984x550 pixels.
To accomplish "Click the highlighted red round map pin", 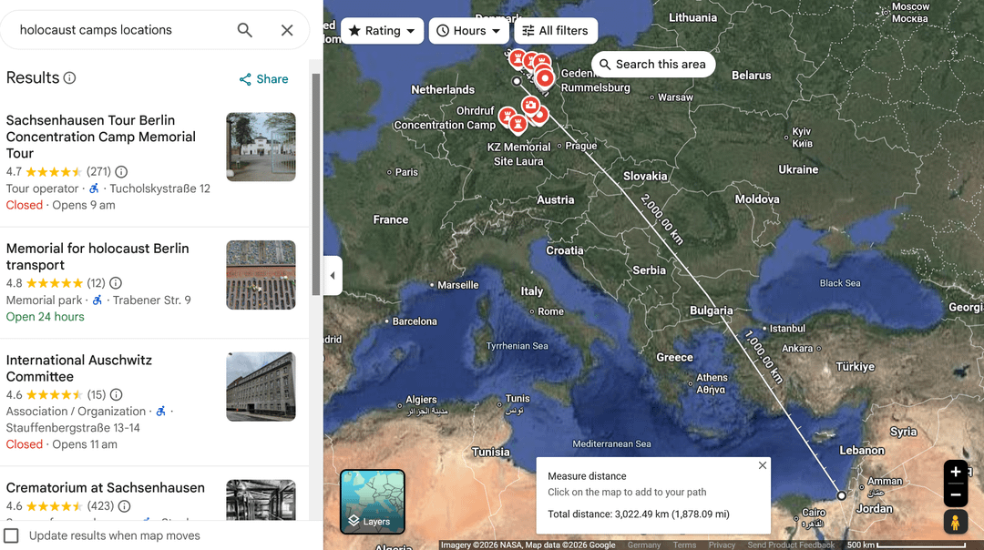I will (x=545, y=78).
